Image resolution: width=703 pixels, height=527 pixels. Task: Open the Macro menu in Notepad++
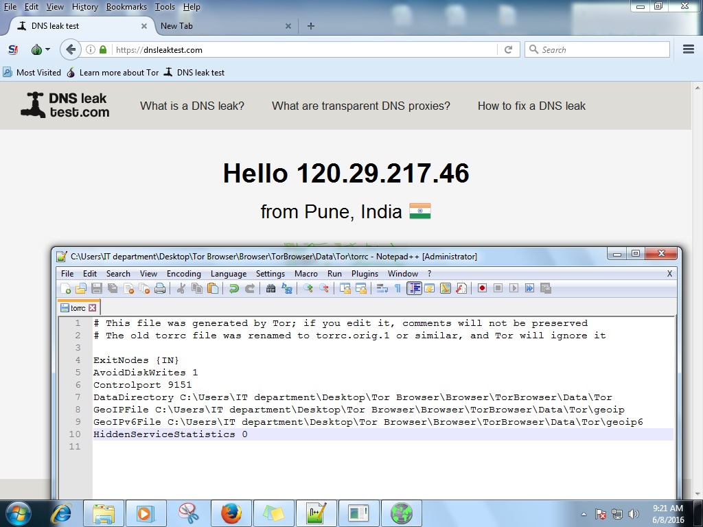tap(306, 274)
